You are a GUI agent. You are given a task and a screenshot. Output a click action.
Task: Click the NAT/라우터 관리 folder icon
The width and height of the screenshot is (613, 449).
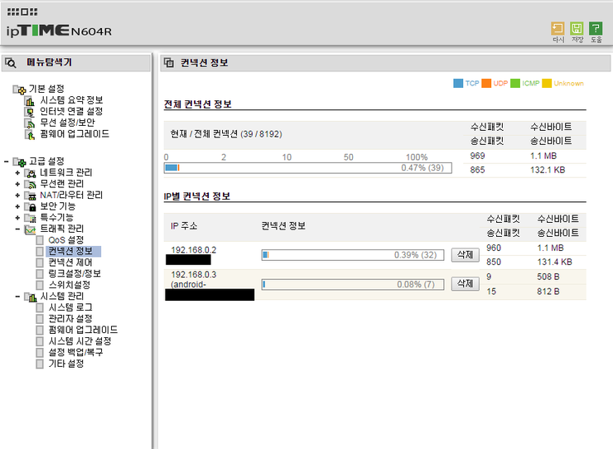tap(30, 196)
